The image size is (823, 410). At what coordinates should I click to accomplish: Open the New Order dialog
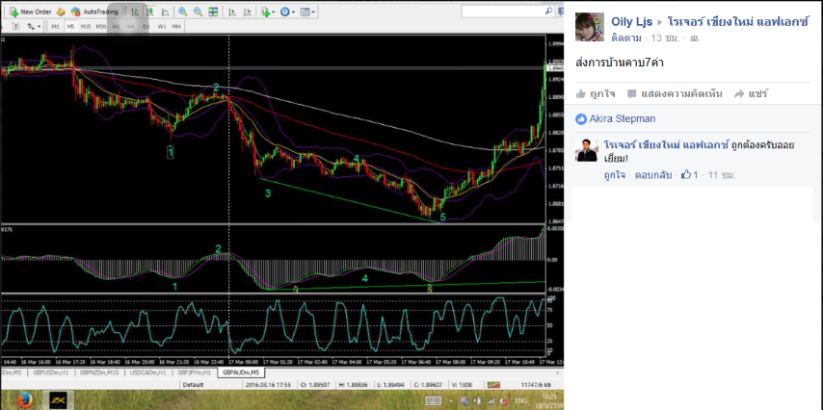click(x=29, y=12)
